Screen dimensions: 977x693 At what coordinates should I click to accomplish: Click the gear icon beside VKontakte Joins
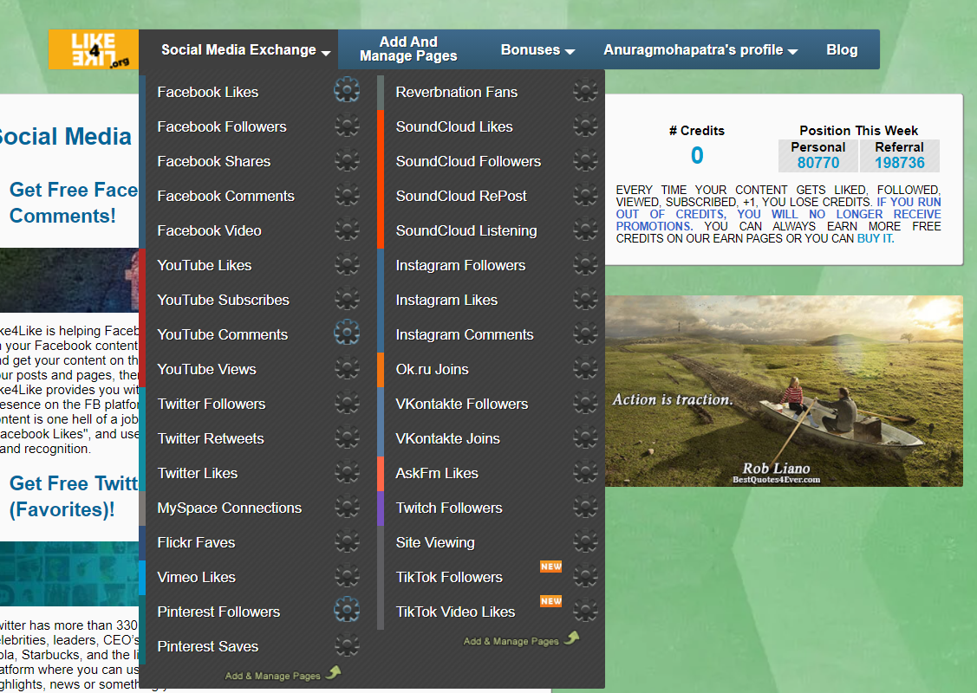[x=586, y=438]
